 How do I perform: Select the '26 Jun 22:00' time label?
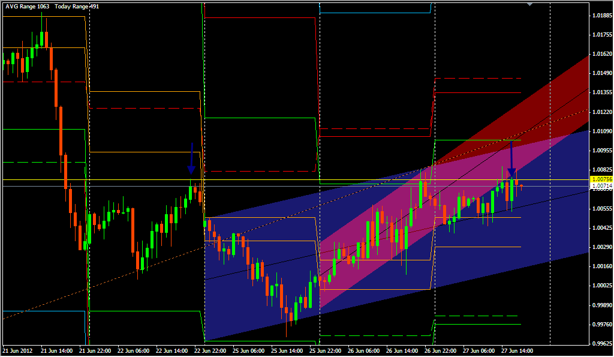tap(441, 351)
